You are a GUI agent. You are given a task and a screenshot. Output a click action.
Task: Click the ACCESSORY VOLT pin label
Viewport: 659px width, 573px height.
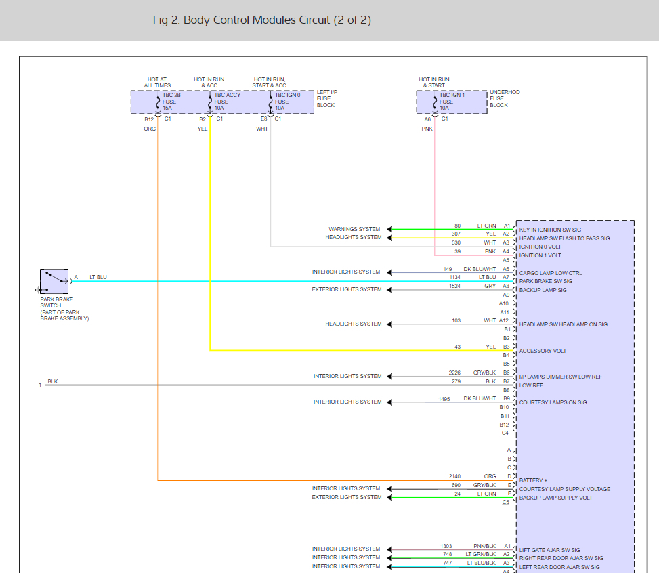543,351
